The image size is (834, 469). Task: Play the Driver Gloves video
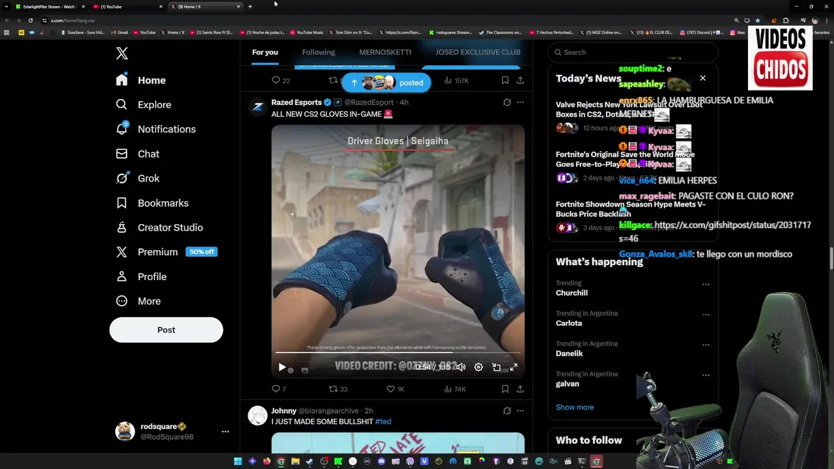(x=281, y=367)
